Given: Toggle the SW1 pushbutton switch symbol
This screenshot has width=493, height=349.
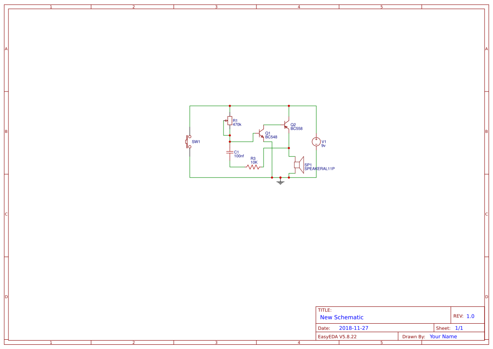Looking at the screenshot, I should pyautogui.click(x=187, y=141).
